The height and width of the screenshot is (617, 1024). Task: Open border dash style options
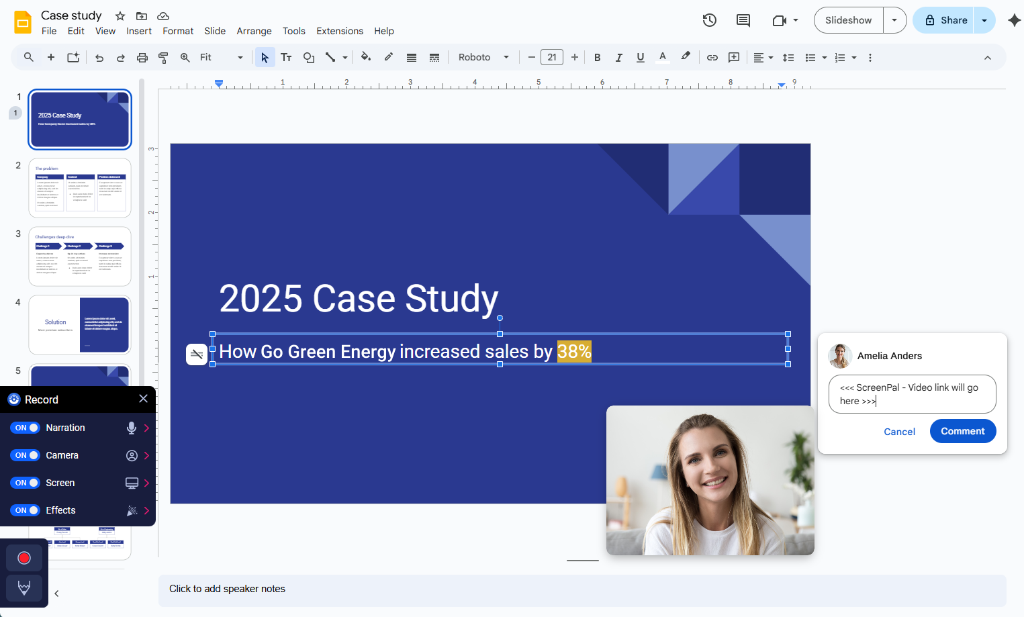[434, 58]
